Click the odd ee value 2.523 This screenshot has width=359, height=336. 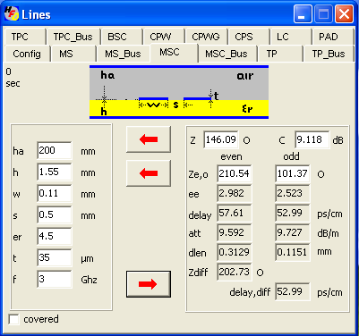coord(293,193)
